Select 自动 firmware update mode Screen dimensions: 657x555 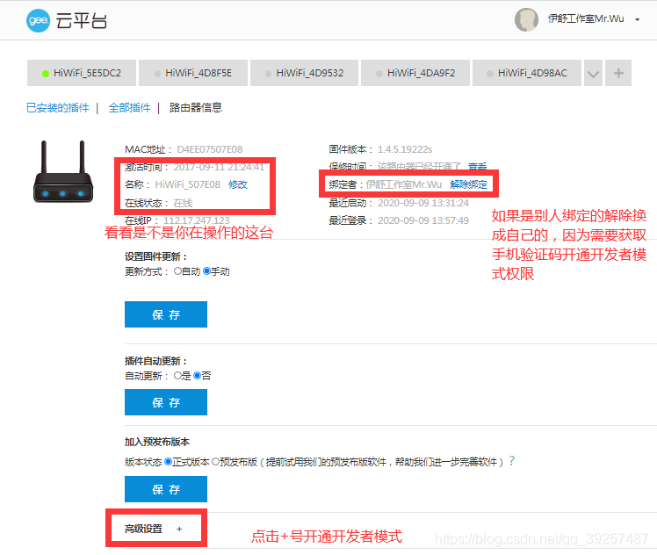click(x=177, y=271)
